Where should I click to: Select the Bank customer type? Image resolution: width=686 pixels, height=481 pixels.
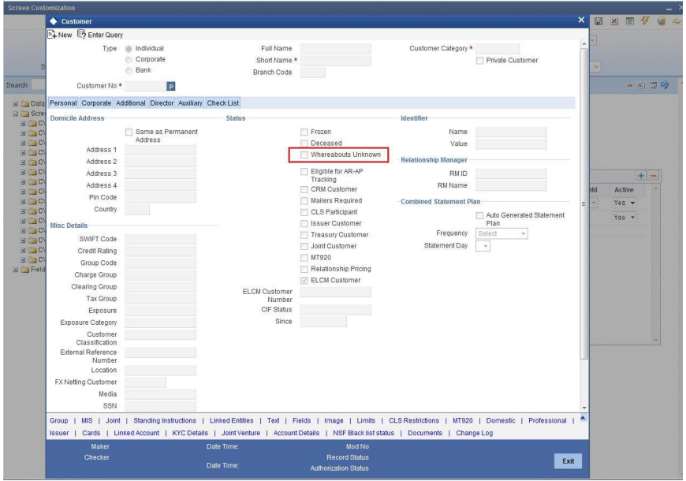coord(129,70)
